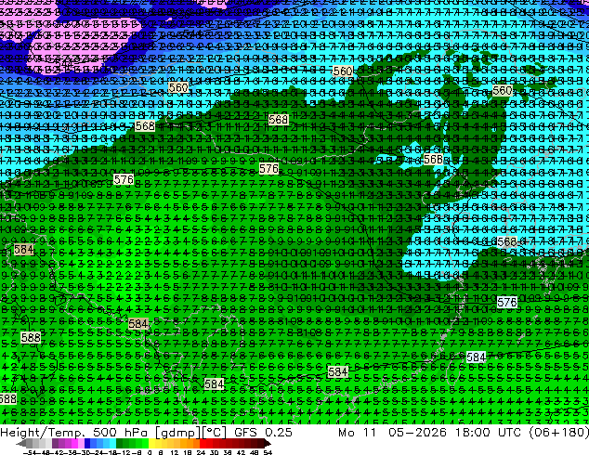Click the '-30' scale label

85,453
